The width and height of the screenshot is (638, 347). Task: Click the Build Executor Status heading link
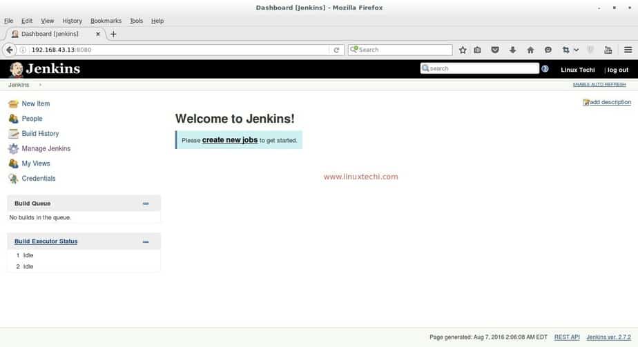pos(46,241)
